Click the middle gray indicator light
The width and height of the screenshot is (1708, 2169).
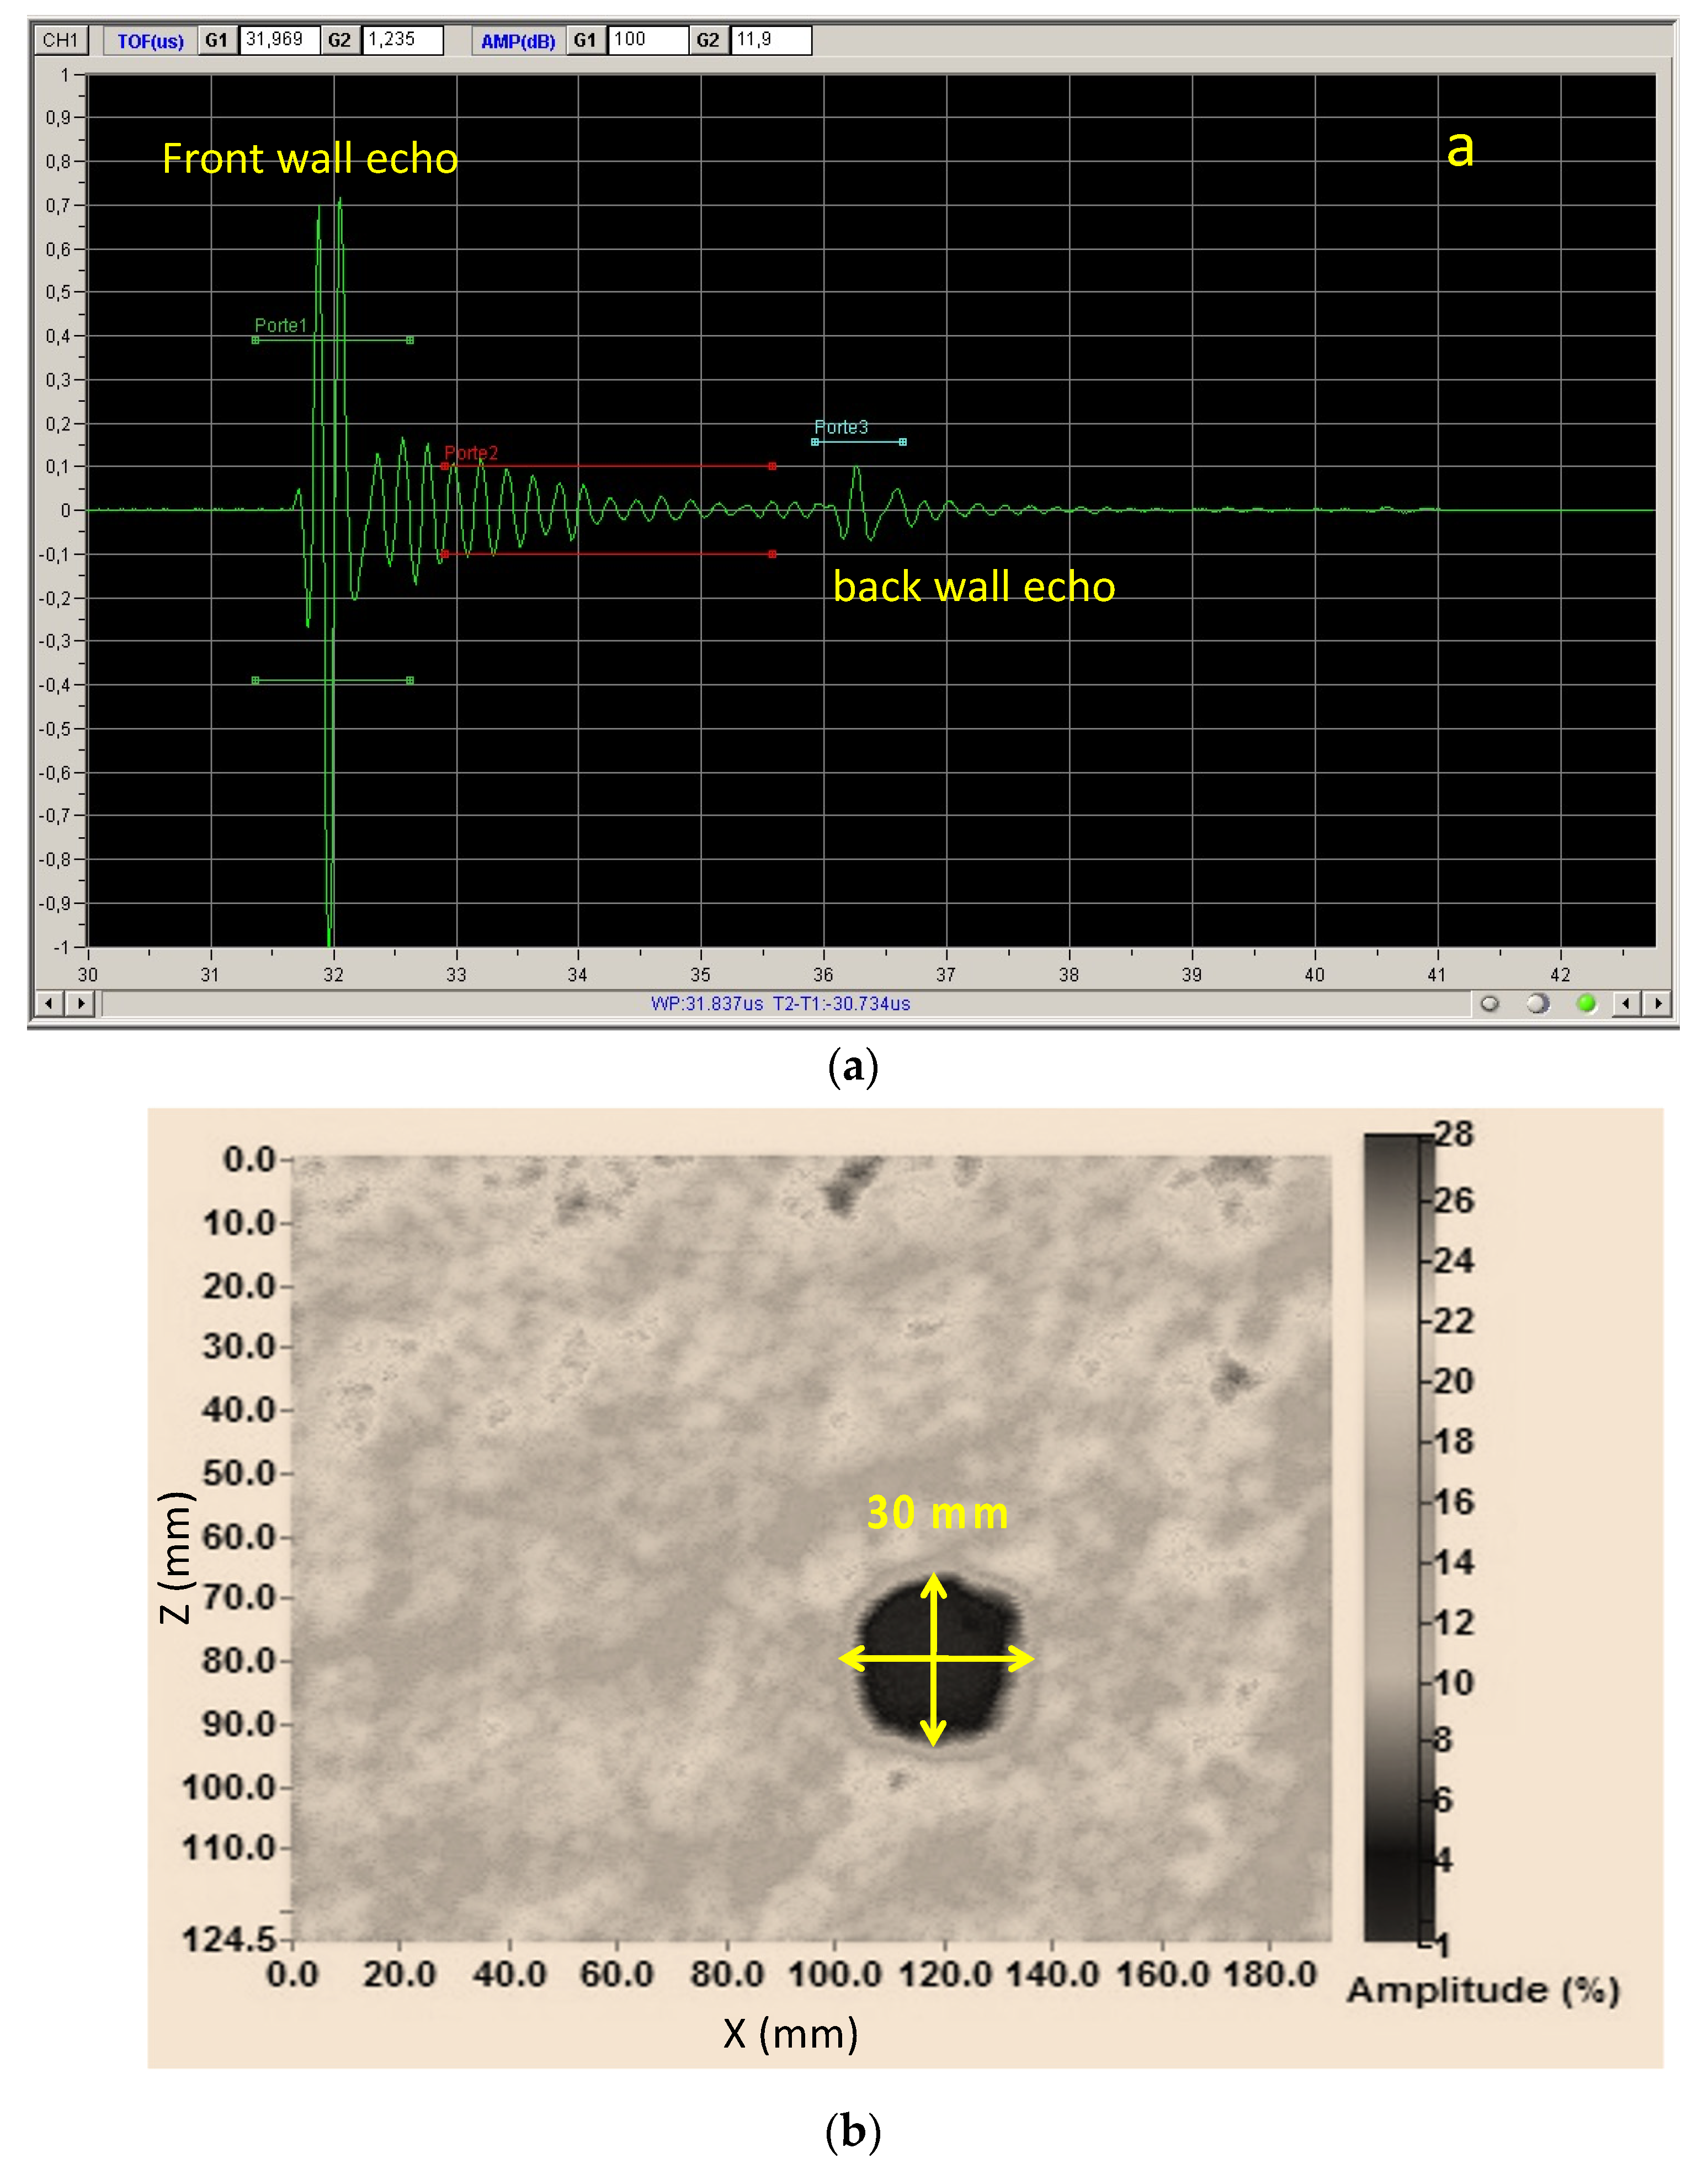click(1537, 1003)
